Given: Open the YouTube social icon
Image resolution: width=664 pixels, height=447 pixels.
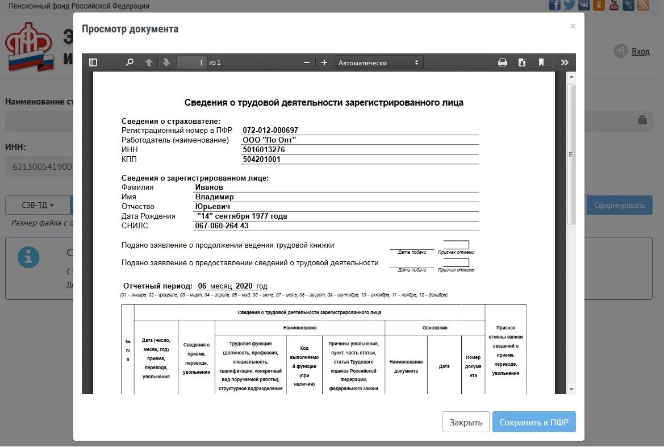Looking at the screenshot, I should (613, 5).
